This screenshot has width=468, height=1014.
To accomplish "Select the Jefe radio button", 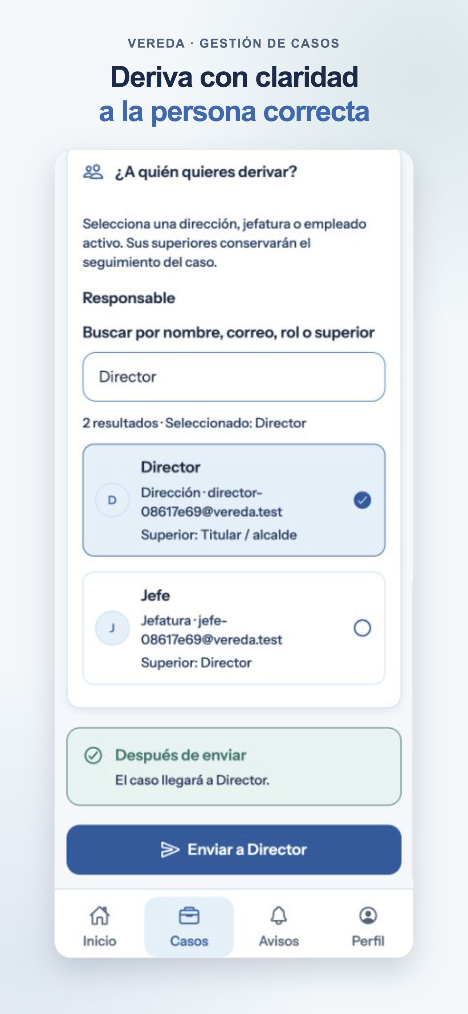I will click(362, 628).
